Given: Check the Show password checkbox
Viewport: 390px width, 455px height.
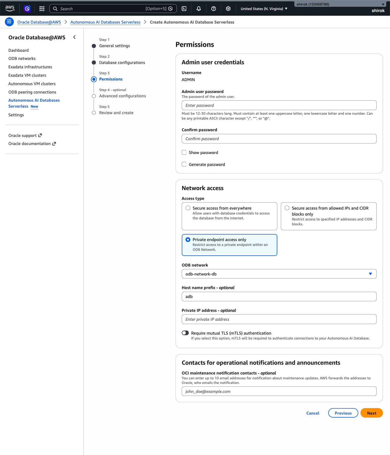Looking at the screenshot, I should [184, 152].
